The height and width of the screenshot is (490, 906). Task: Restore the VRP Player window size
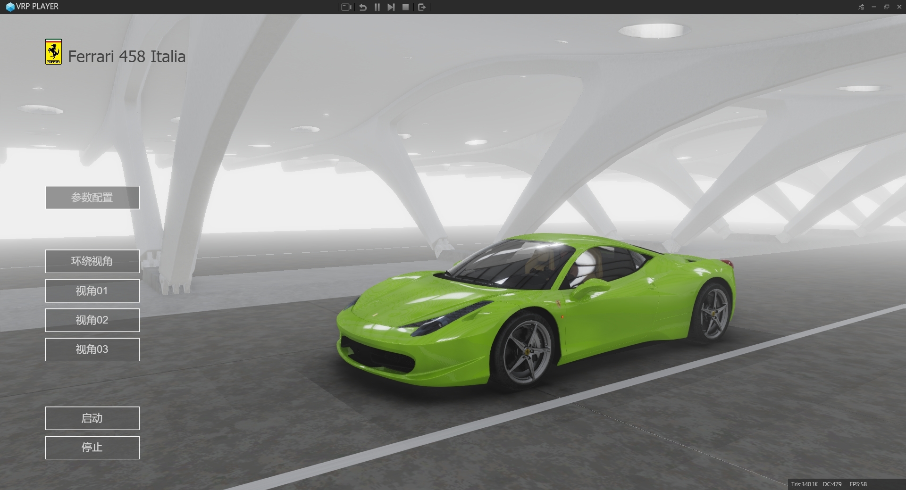click(x=887, y=7)
